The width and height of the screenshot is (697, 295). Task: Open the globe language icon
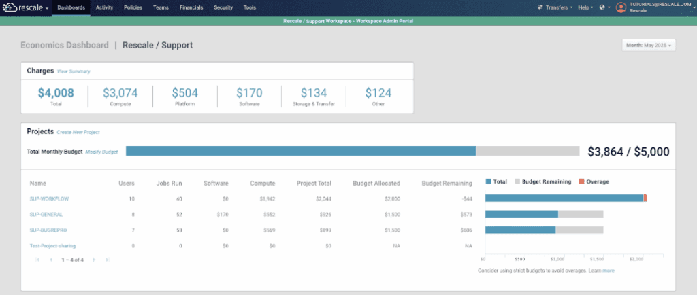(602, 7)
